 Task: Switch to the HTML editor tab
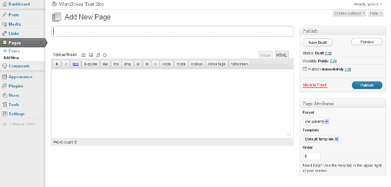point(282,55)
